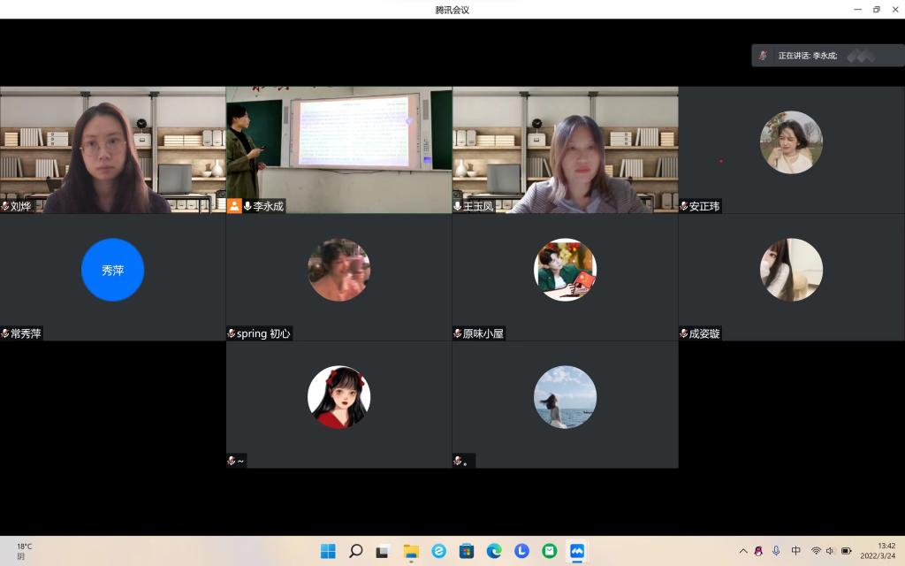The width and height of the screenshot is (905, 566).
Task: Open taskbar Search
Action: point(355,551)
